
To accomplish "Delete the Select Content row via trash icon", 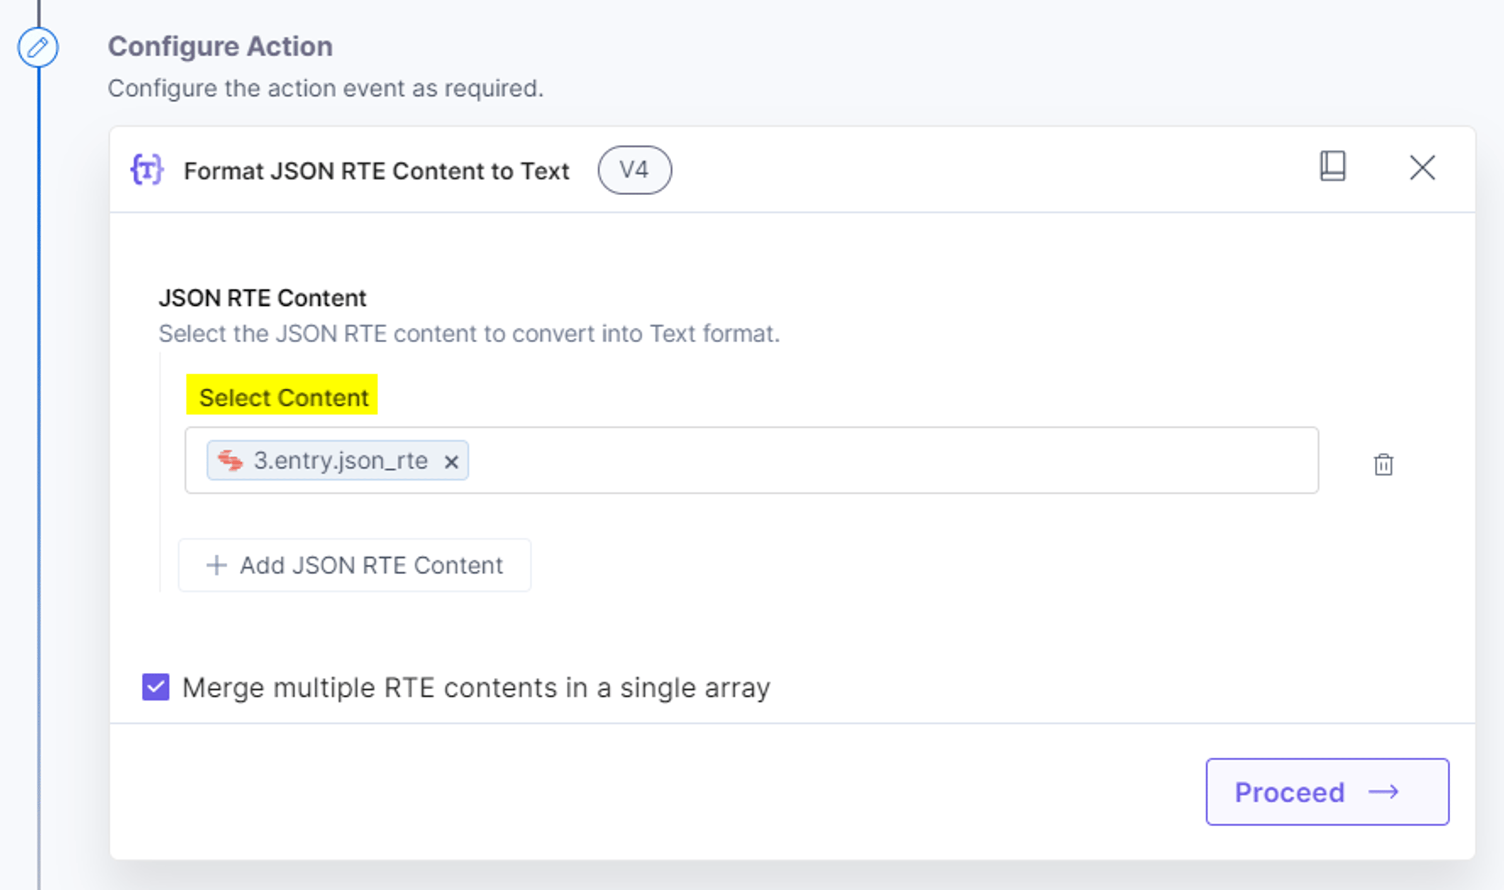I will pyautogui.click(x=1383, y=464).
